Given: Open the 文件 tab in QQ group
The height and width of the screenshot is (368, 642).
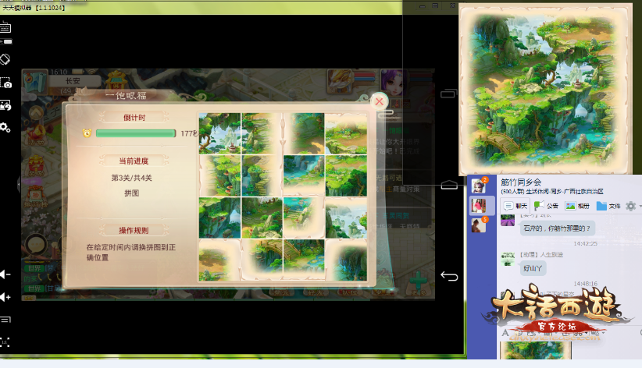Looking at the screenshot, I should click(608, 206).
